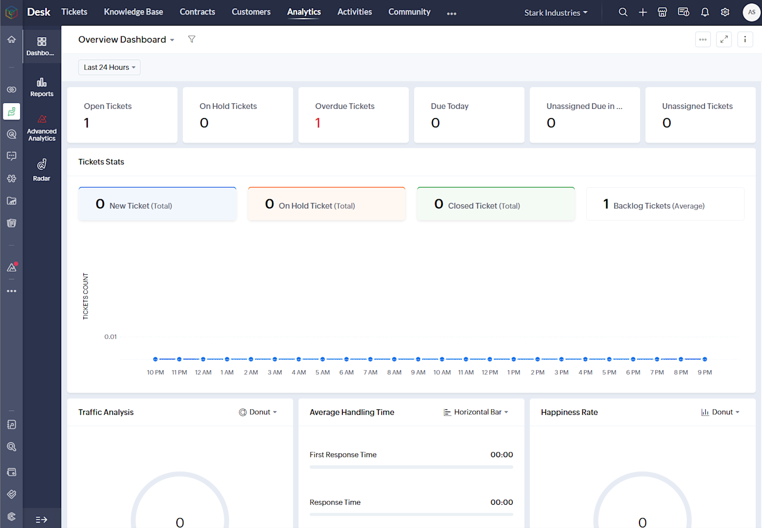
Task: Click the 9 PM data point on chart
Action: coord(705,359)
